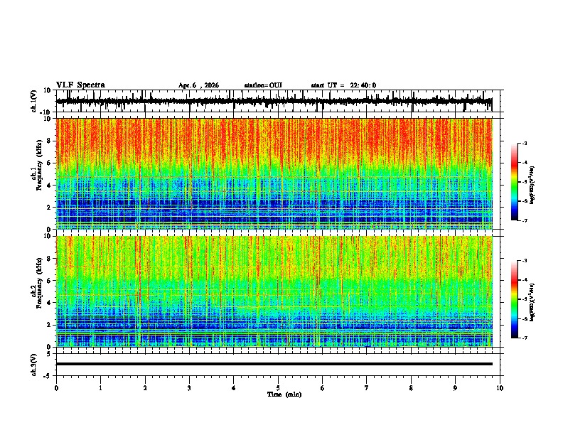Click ch.2 color scale "log(PSD)(V²/Hz)" label

[x=532, y=302]
